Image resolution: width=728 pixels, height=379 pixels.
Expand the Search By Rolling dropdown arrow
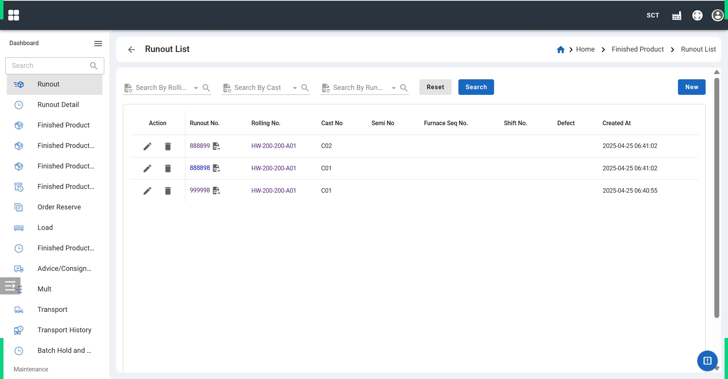pos(196,88)
